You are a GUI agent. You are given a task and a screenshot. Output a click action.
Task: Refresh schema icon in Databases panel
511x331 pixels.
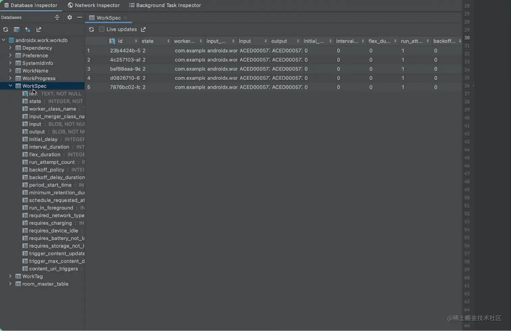(x=5, y=30)
